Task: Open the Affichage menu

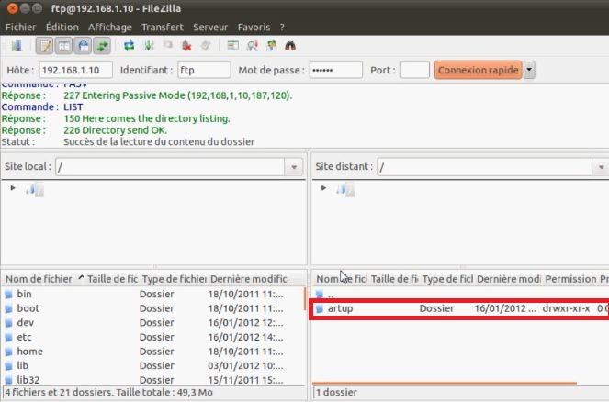Action: pos(110,28)
